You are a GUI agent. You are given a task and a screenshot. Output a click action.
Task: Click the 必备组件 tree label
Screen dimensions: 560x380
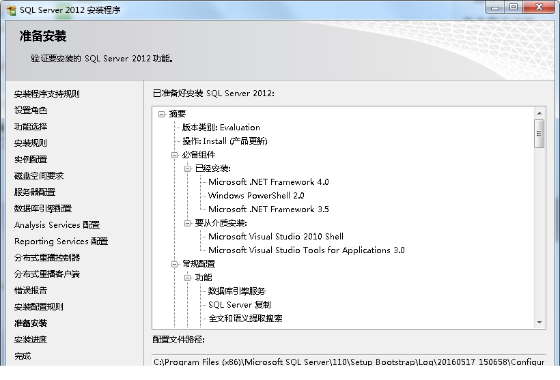click(x=199, y=155)
